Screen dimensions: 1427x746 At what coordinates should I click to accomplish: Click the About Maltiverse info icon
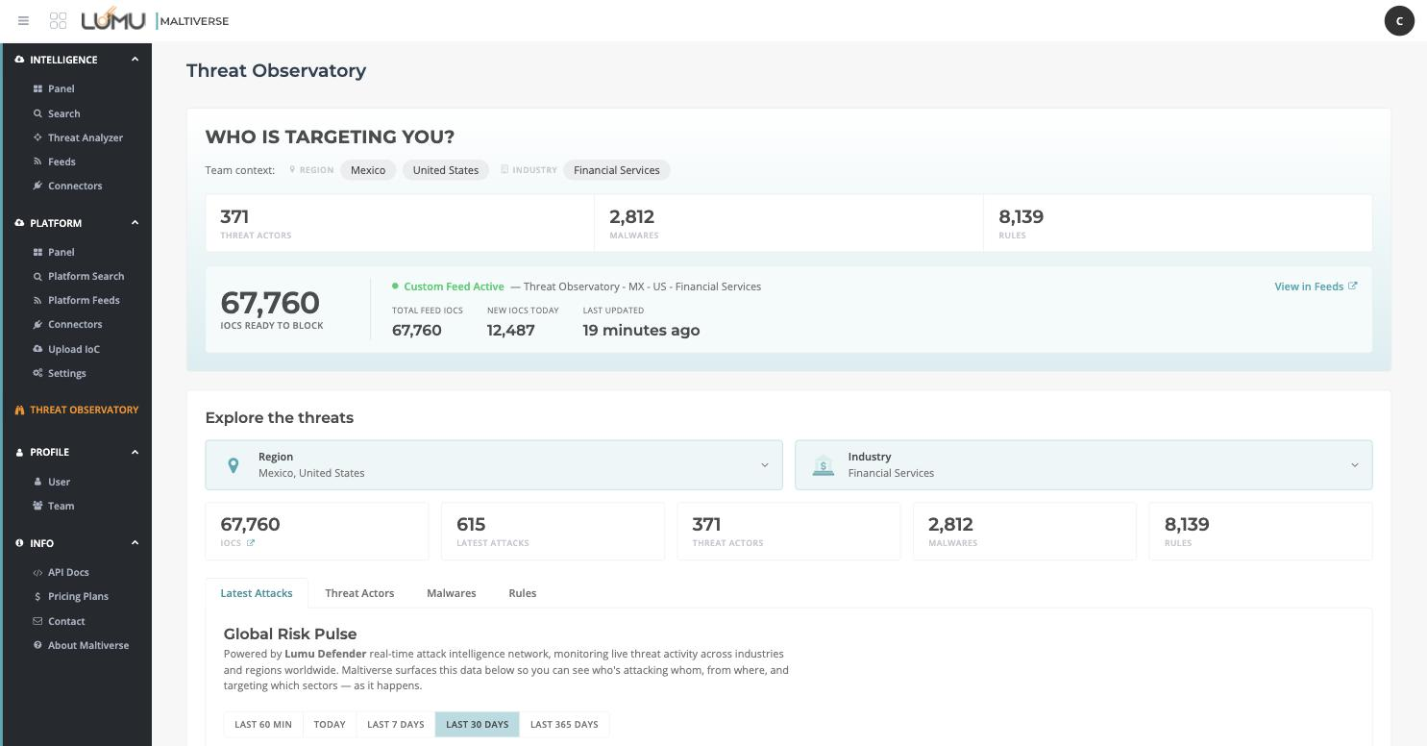(37, 645)
